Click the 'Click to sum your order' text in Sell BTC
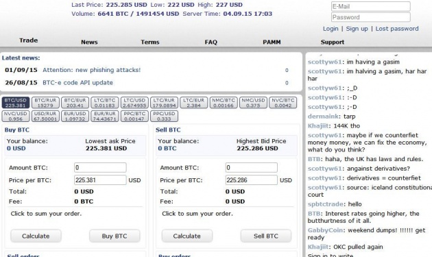 [197, 214]
